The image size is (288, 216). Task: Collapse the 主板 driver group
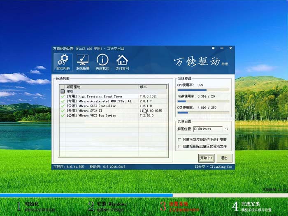pos(63,91)
